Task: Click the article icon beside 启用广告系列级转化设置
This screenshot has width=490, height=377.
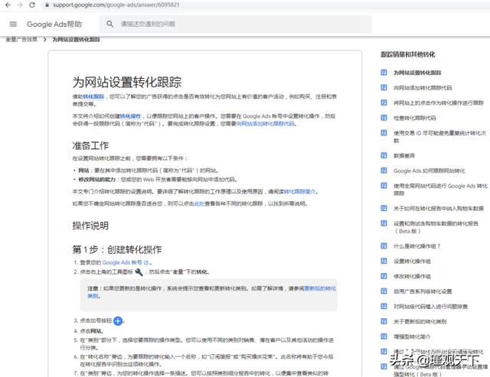Action: (x=384, y=291)
